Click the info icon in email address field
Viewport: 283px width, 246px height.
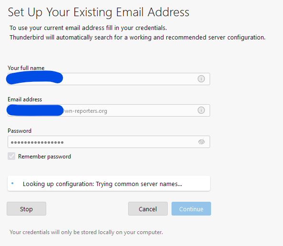[201, 110]
